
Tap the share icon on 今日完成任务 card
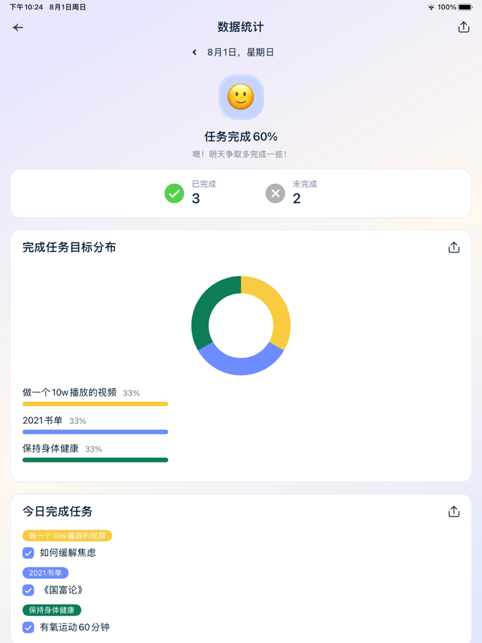454,511
